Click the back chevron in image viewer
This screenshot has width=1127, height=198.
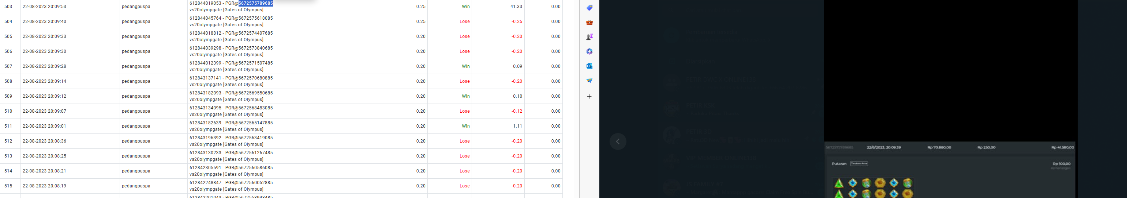618,141
